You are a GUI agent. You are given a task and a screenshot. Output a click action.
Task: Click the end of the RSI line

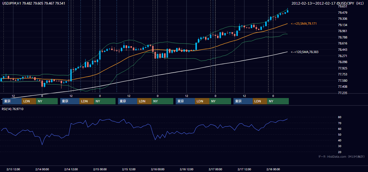(287, 119)
